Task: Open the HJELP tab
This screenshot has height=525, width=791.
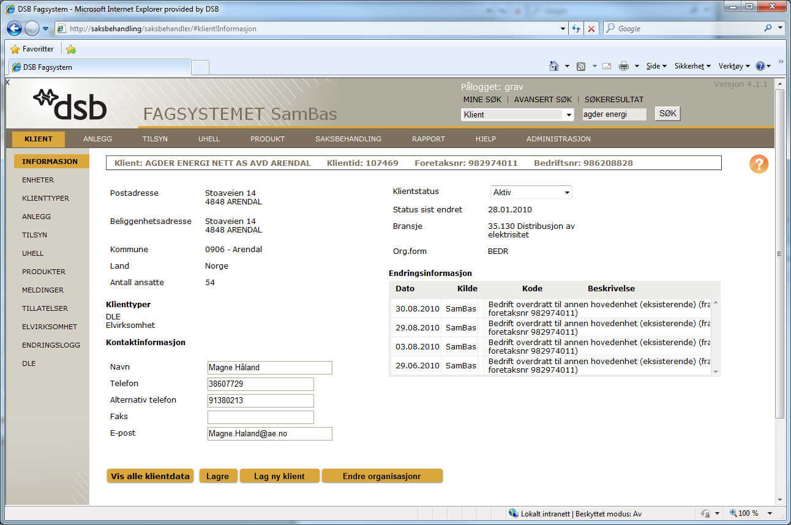Action: (x=485, y=139)
